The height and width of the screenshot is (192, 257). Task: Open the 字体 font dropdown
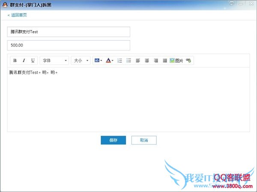[54, 61]
